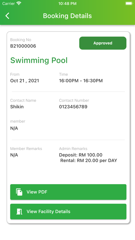Viewport: 135px width, 240px height.
Task: Go back using the header arrow
Action: coord(7,16)
